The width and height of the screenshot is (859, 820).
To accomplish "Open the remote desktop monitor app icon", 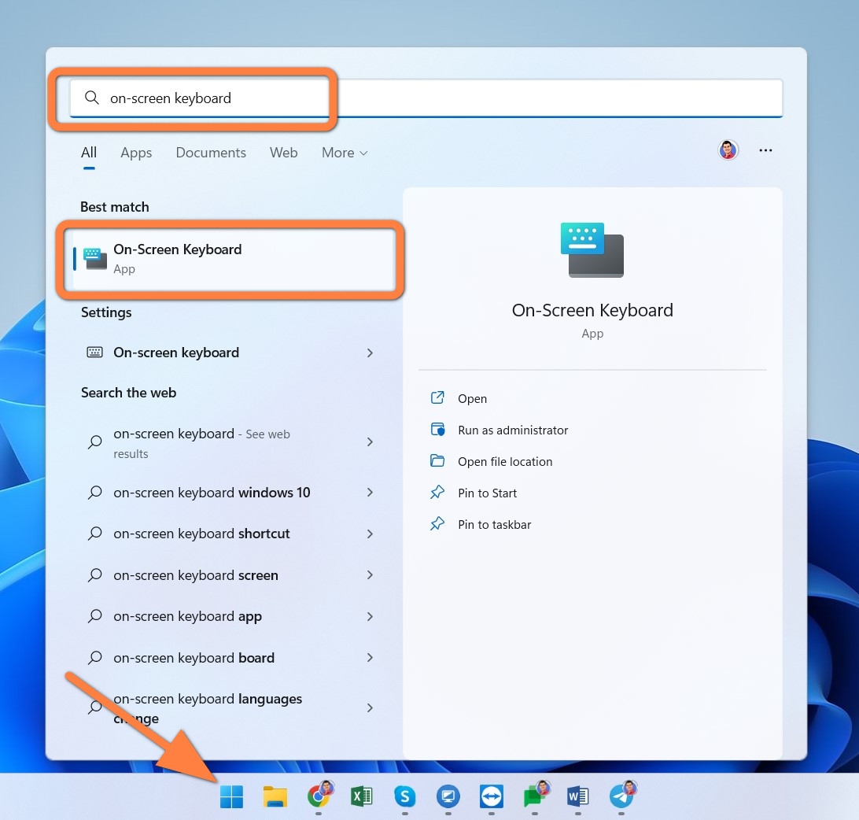I will (448, 796).
